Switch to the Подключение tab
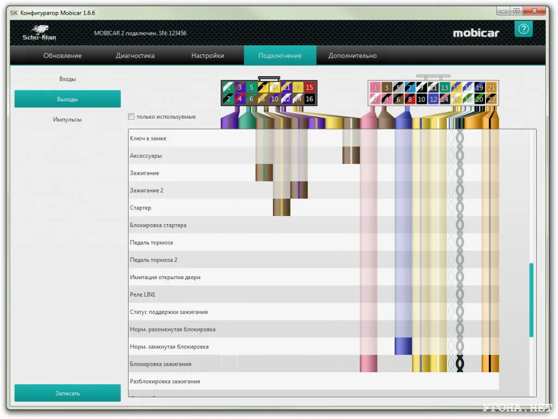 point(280,56)
